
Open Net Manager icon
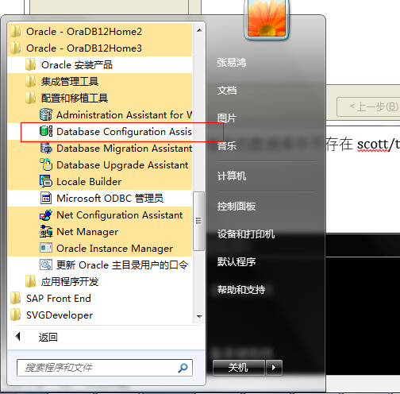click(x=46, y=231)
